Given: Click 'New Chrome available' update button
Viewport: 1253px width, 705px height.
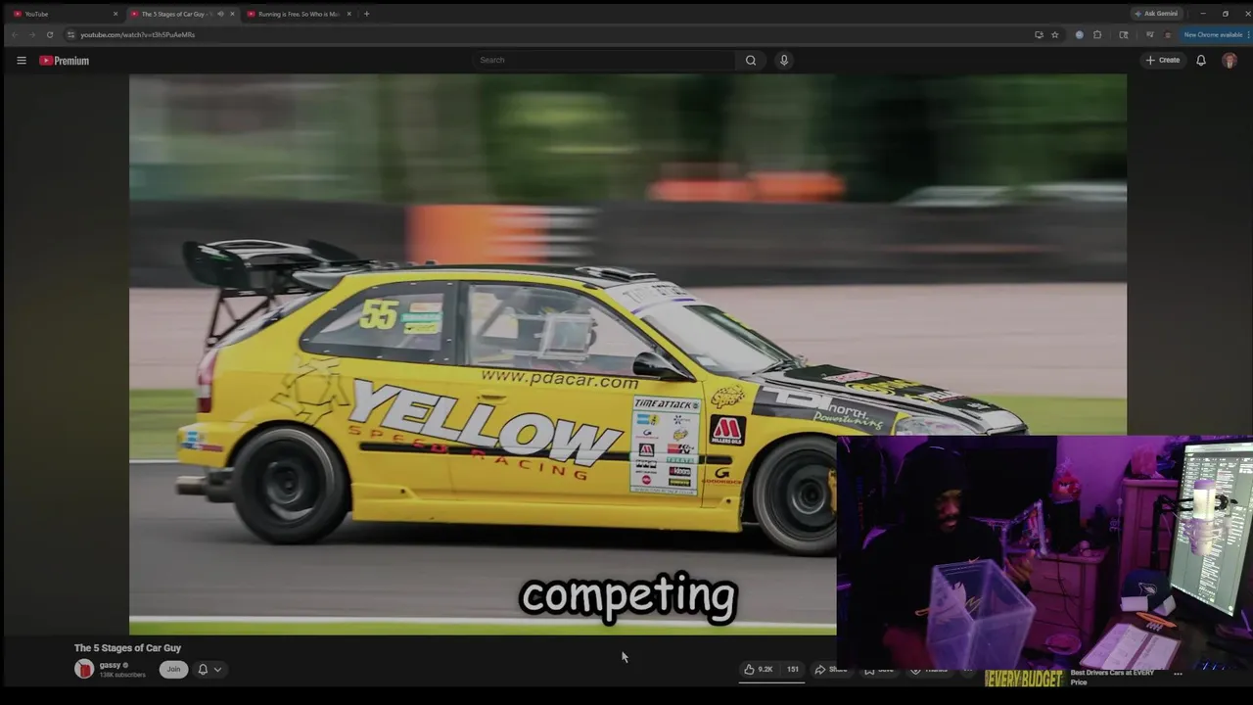Looking at the screenshot, I should pyautogui.click(x=1214, y=34).
